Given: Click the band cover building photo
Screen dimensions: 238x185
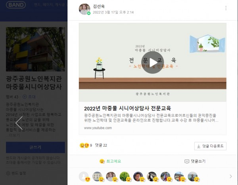Looking at the screenshot, I should pos(35,49).
